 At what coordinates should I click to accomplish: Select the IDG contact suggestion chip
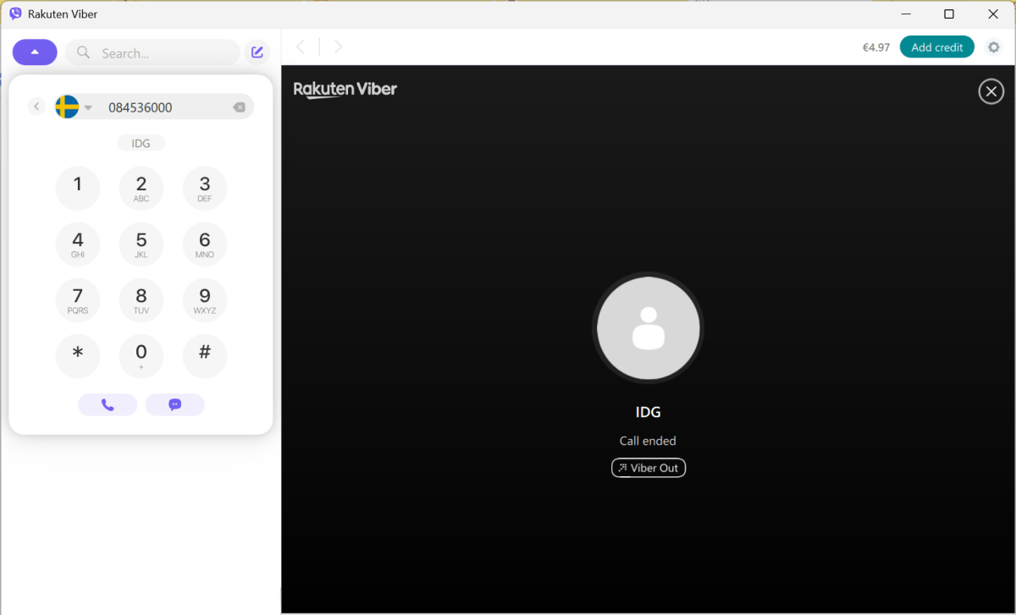(x=141, y=143)
